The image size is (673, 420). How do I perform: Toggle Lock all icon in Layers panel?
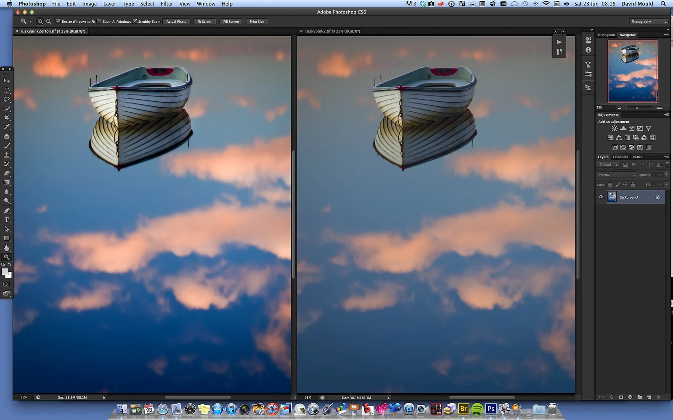click(633, 184)
